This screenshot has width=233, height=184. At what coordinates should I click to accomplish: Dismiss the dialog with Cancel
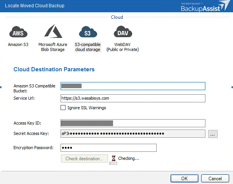215,178
